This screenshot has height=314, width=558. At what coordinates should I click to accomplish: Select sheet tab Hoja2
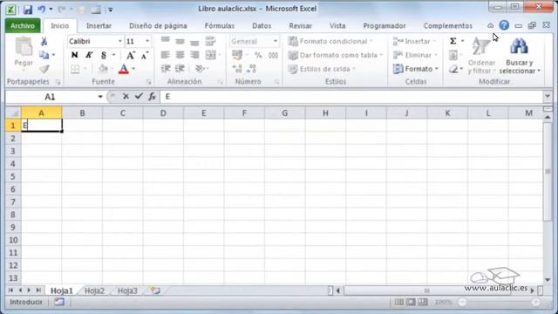95,290
